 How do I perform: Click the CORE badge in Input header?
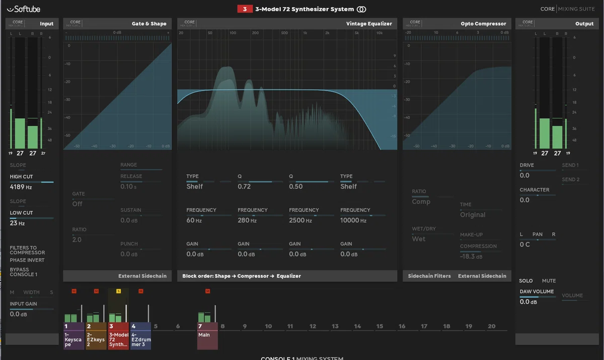click(18, 23)
